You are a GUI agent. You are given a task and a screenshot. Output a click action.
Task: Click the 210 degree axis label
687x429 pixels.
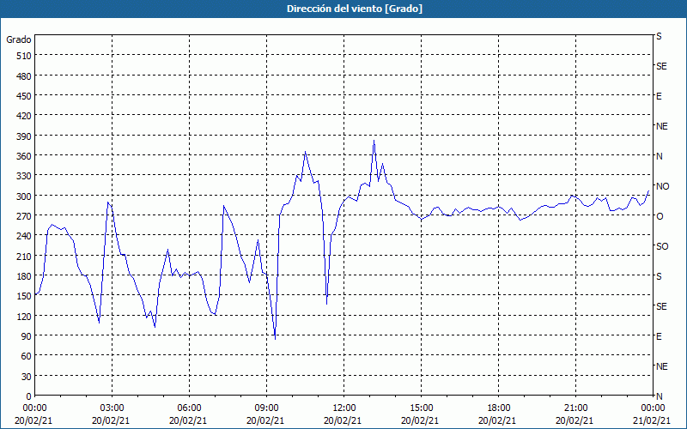pyautogui.click(x=25, y=256)
